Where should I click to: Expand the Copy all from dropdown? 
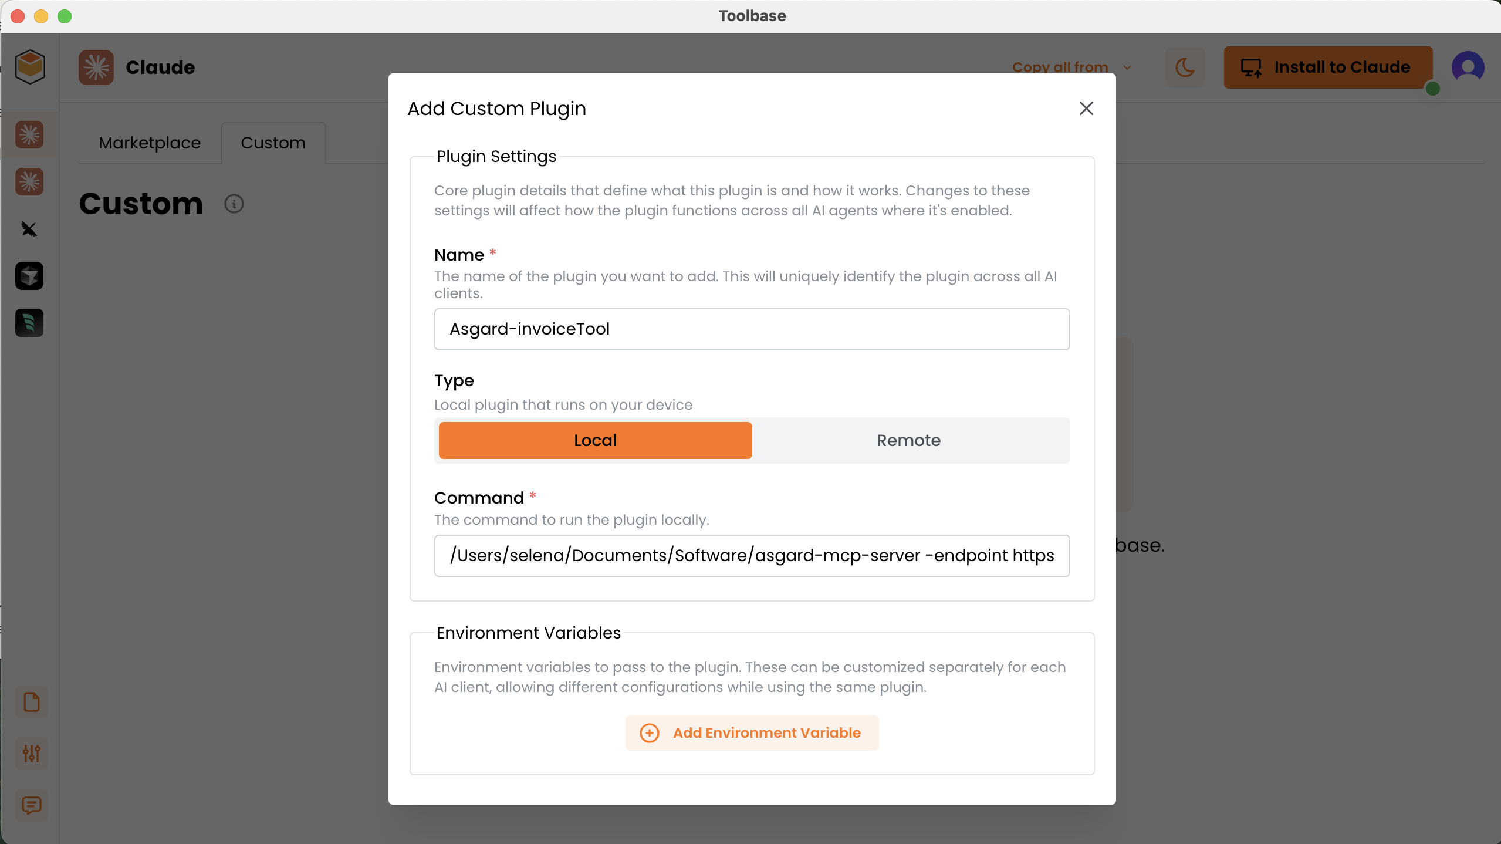[x=1071, y=67]
